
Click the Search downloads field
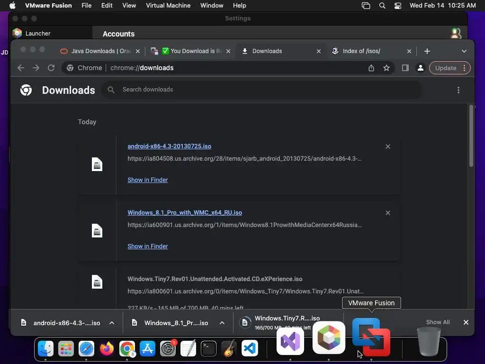[x=261, y=90]
